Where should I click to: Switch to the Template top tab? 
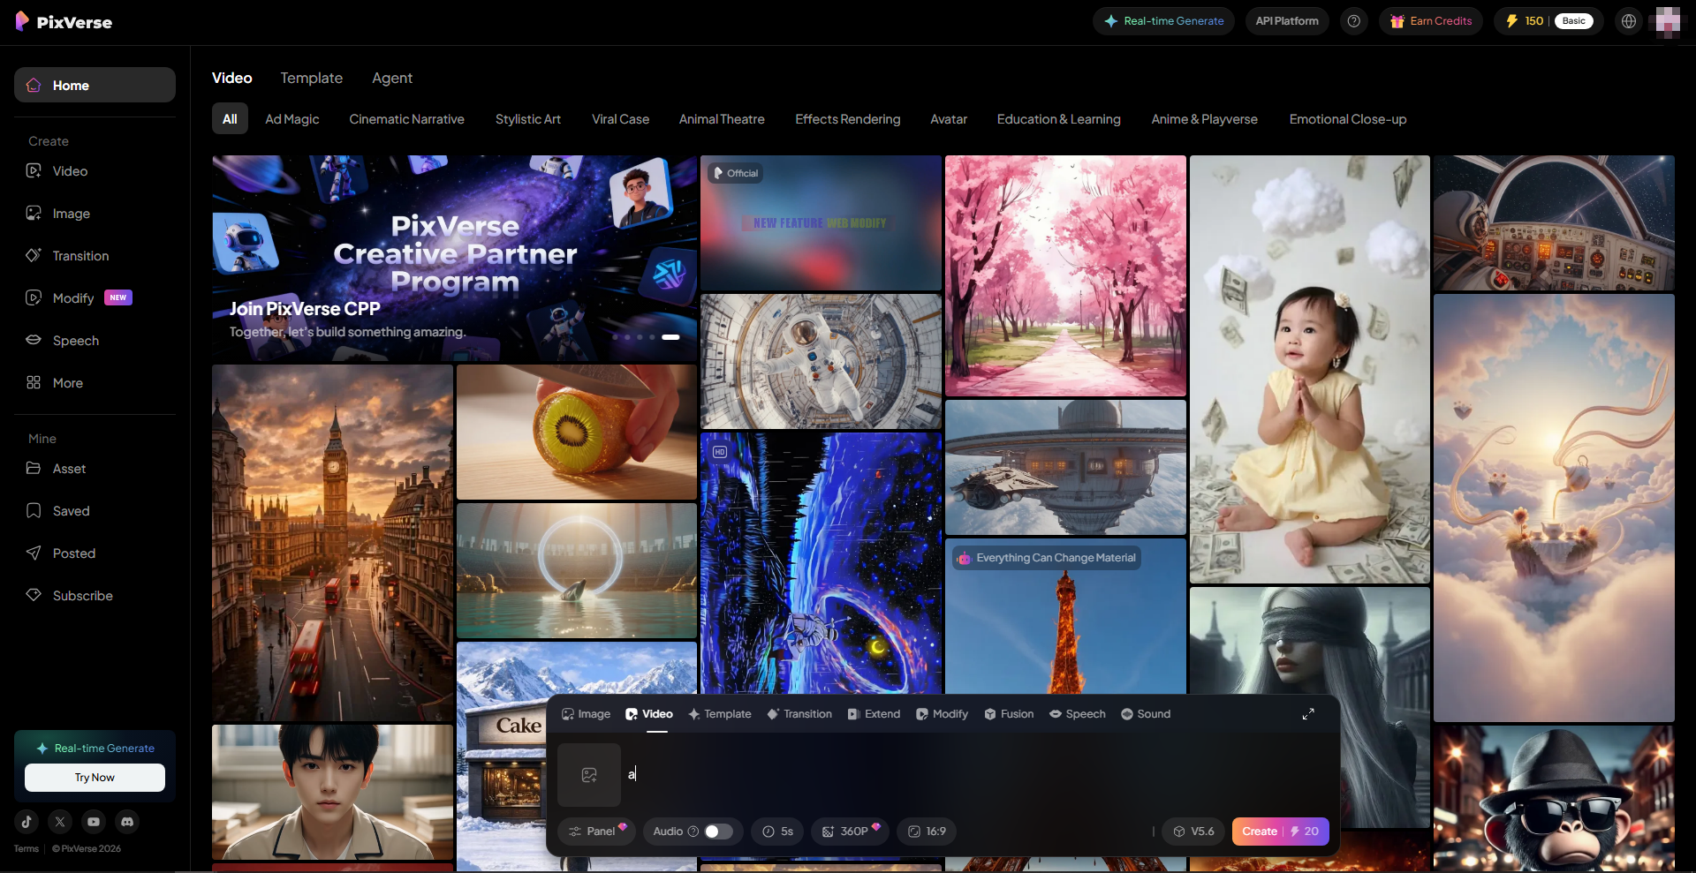[x=311, y=78]
